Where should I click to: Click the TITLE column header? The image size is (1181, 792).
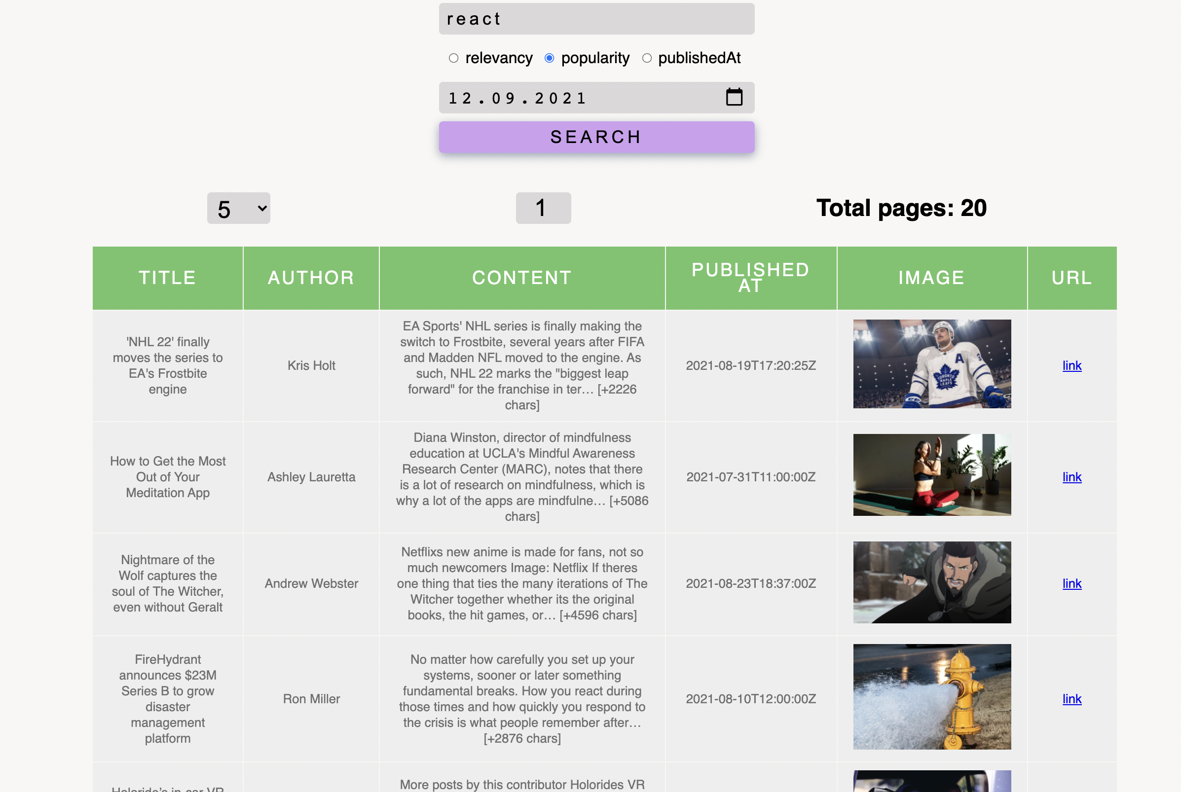click(167, 278)
